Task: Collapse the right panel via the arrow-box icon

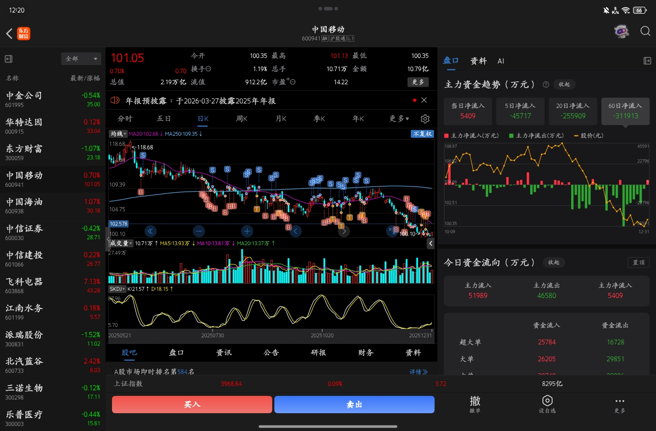Action: [647, 61]
